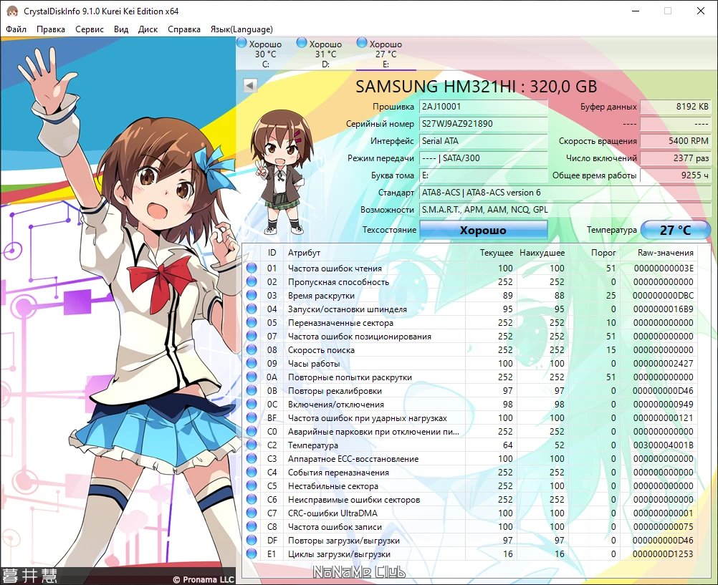Click the chibi character image beside disk info
The image size is (718, 585).
[x=281, y=173]
